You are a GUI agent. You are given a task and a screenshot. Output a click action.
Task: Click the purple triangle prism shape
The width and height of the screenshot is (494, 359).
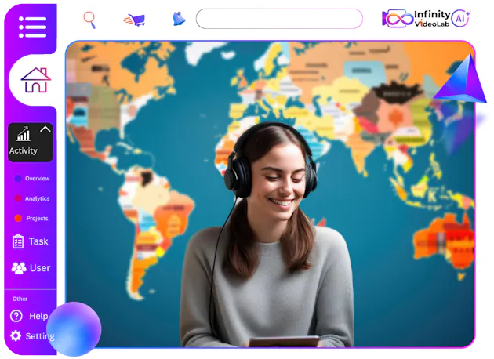[462, 80]
